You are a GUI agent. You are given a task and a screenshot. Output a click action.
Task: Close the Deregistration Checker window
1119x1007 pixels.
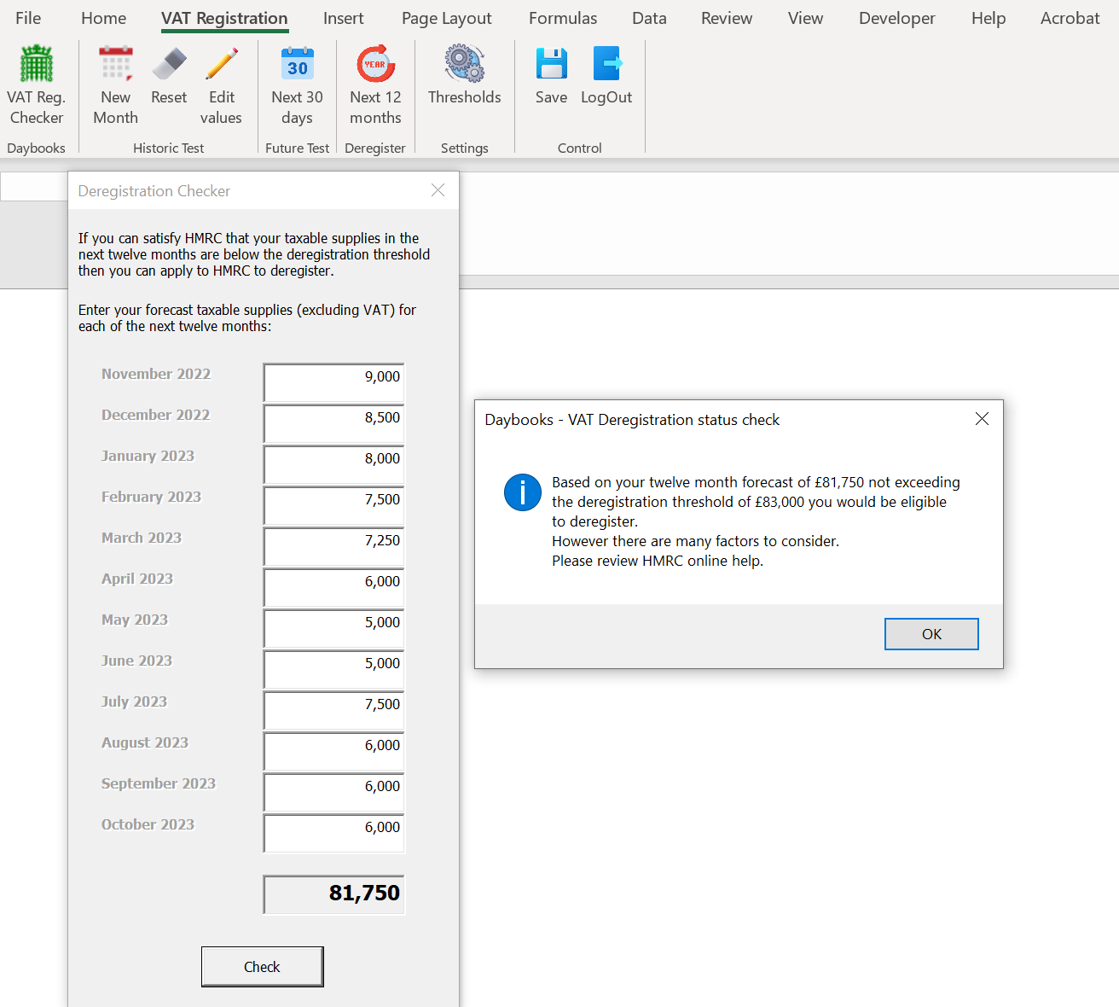coord(438,190)
